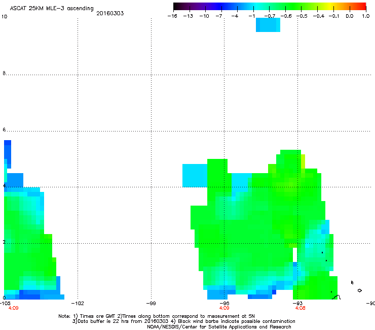Click the diamond-shaped island outline at the bottom right
The height and width of the screenshot is (330, 375).
tap(360, 290)
